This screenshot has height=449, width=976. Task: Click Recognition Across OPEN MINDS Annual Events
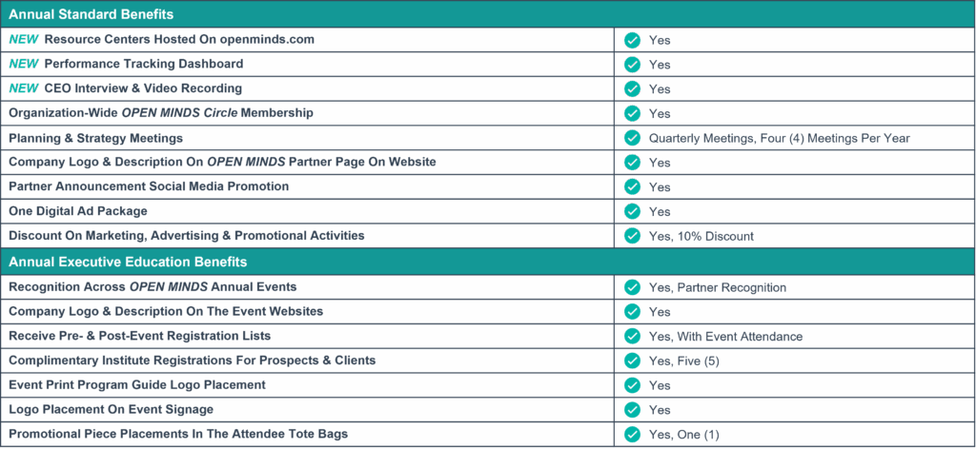[x=152, y=287]
